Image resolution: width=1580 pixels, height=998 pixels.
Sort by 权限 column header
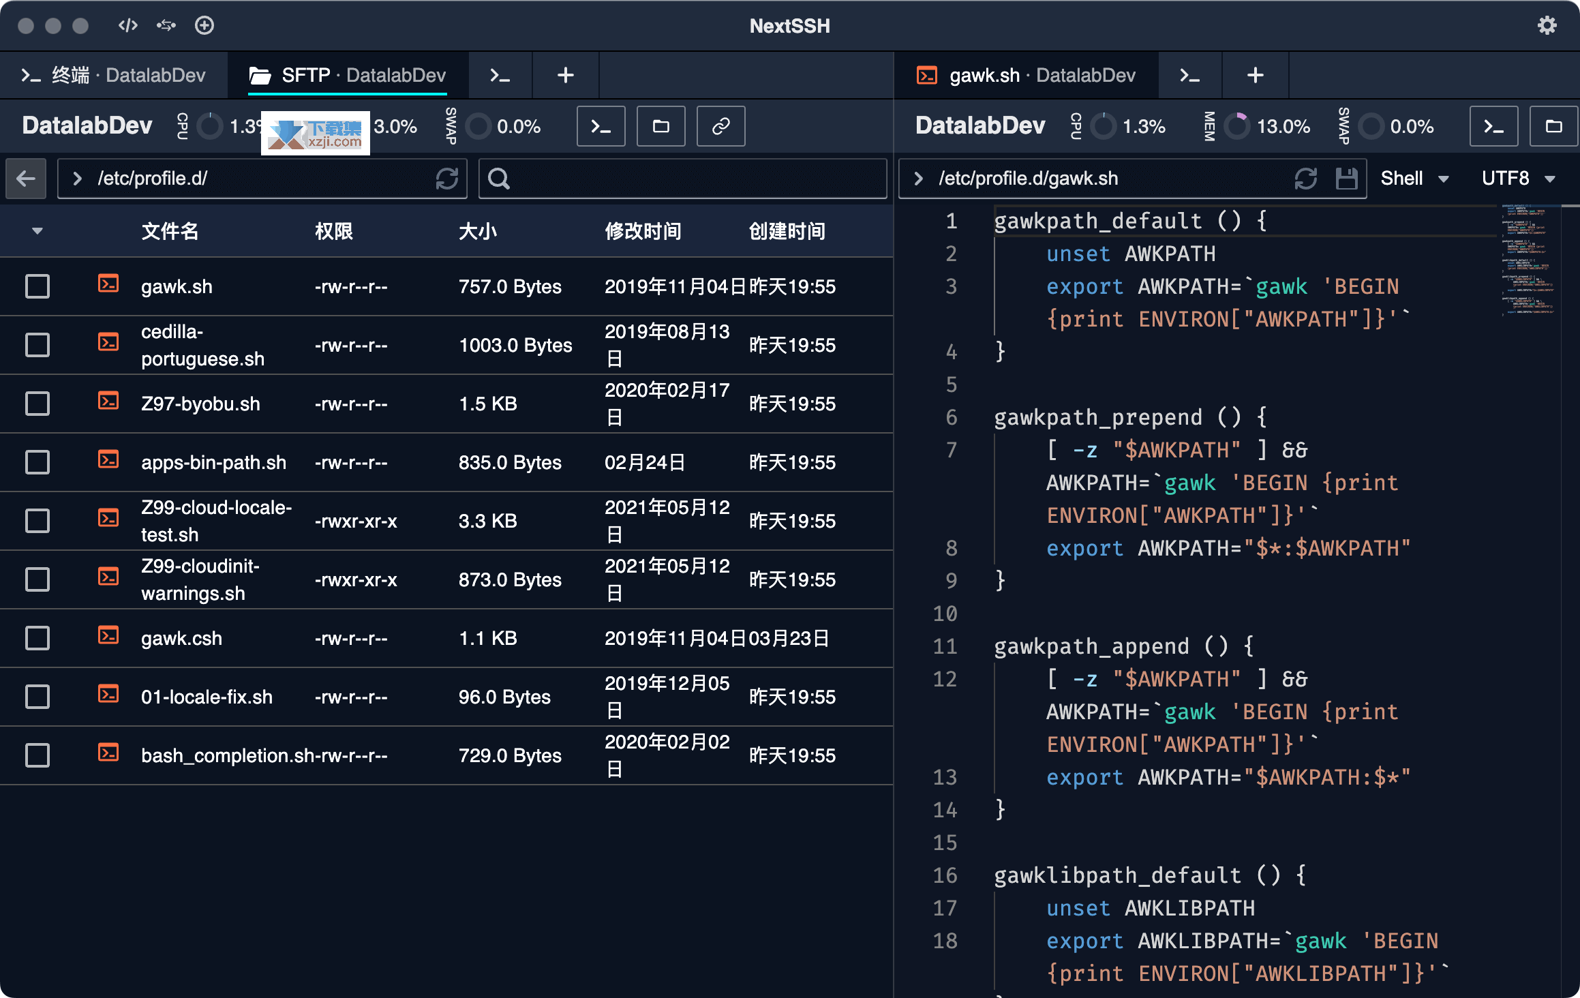334,231
